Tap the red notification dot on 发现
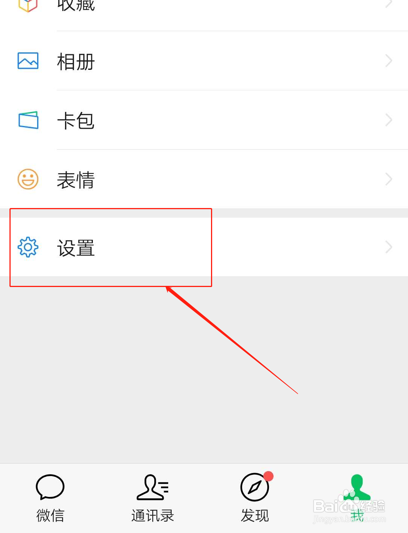Image resolution: width=408 pixels, height=533 pixels. 269,476
